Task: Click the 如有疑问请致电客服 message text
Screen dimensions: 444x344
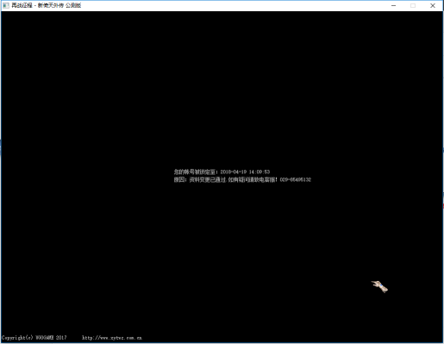Action: click(x=252, y=179)
